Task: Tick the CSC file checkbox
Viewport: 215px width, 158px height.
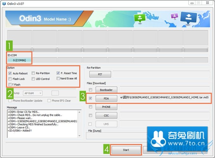Action: pyautogui.click(x=90, y=116)
